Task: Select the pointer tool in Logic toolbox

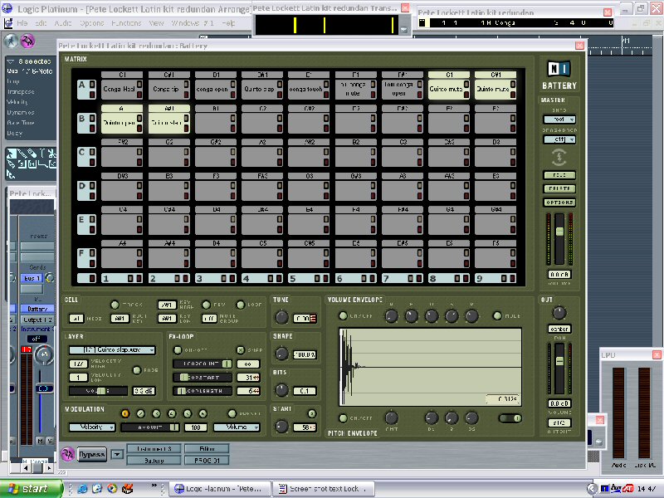Action: pyautogui.click(x=12, y=154)
